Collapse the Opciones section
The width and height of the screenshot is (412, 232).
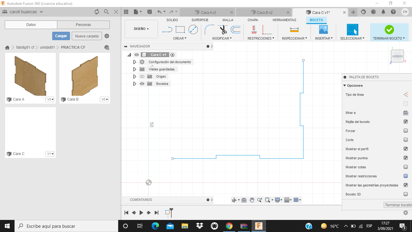pos(345,85)
